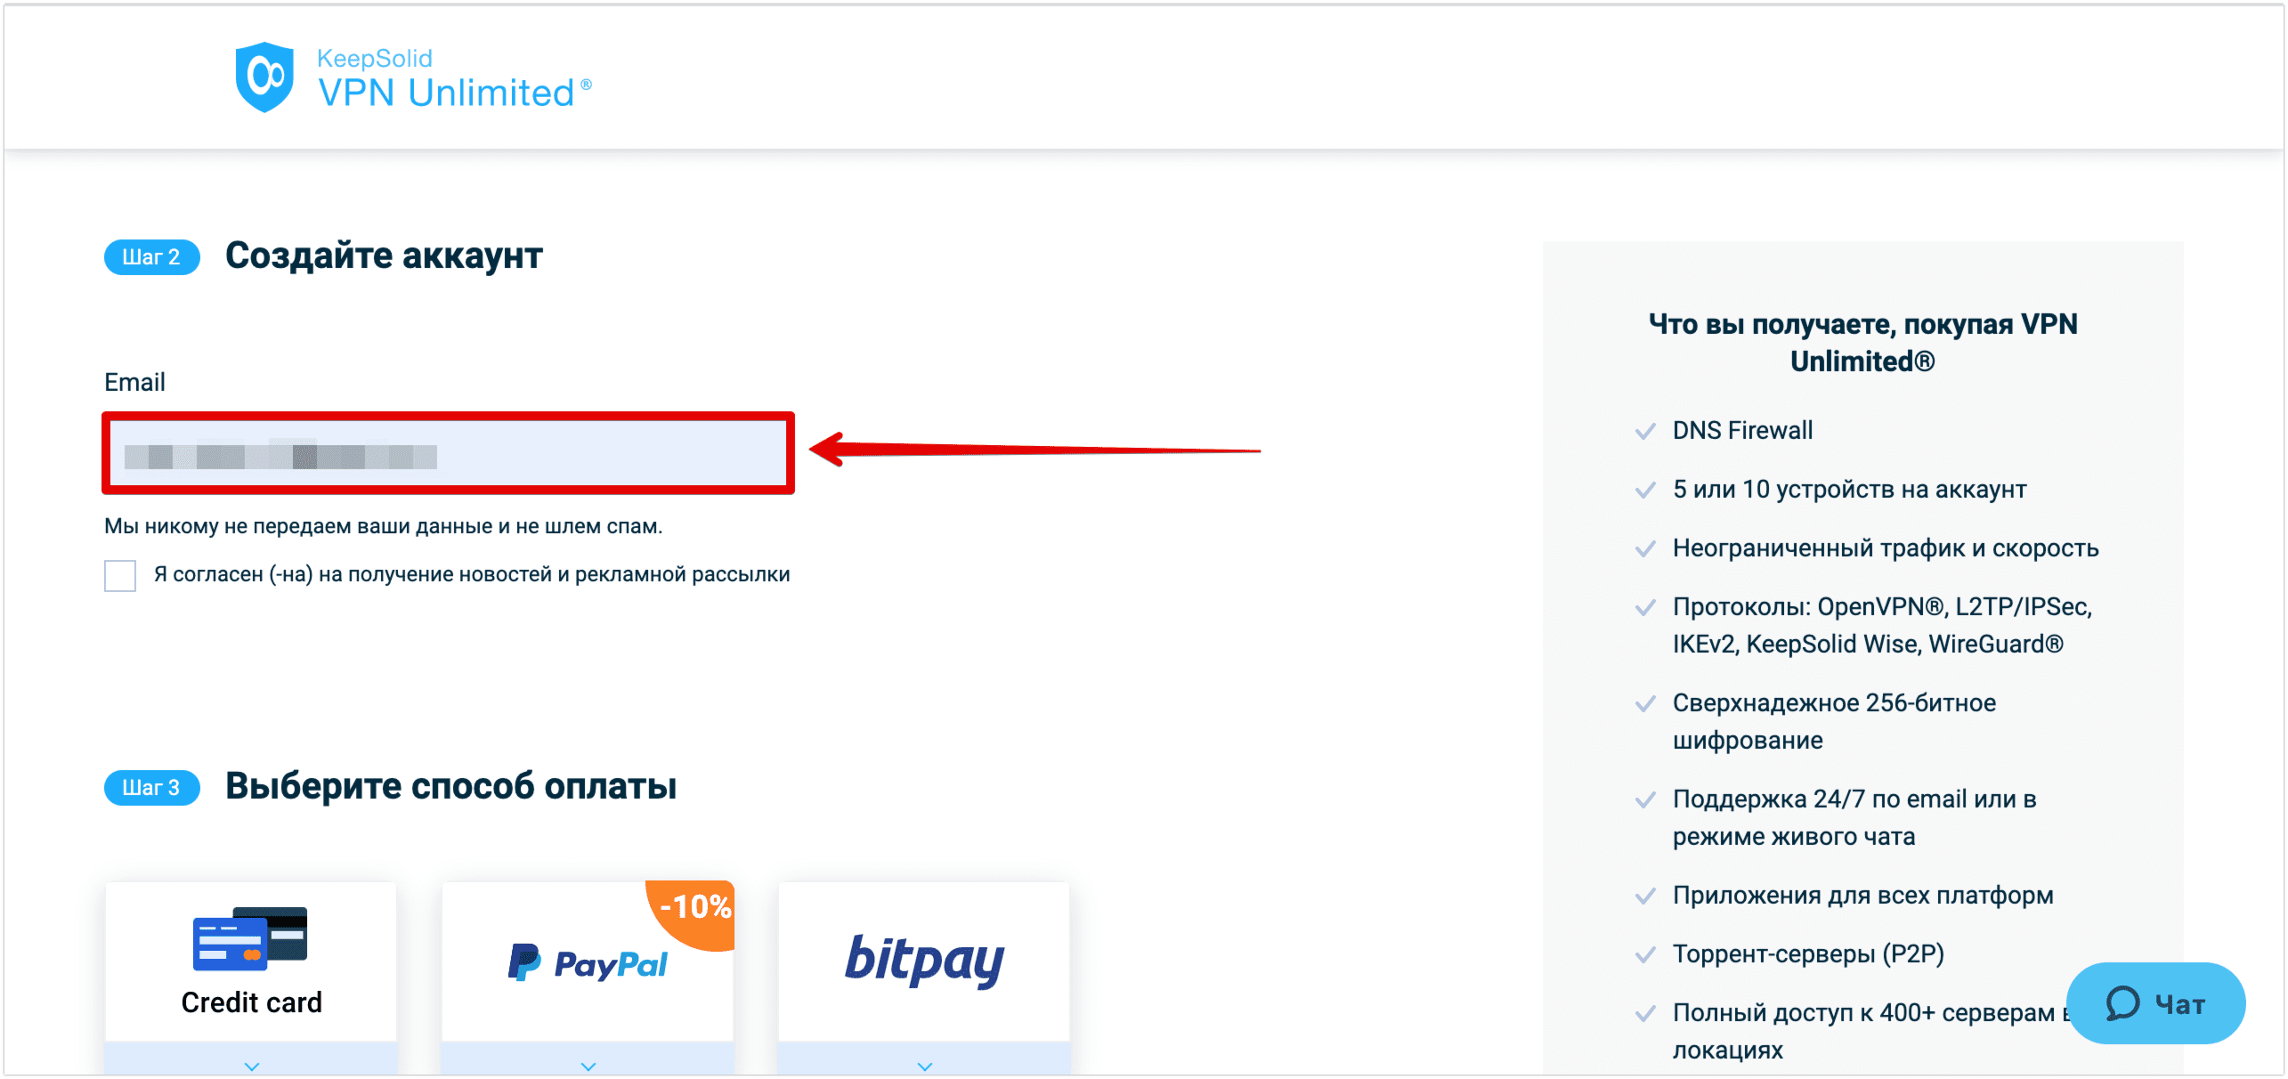Enable the newsletter consent checkbox

tap(120, 575)
